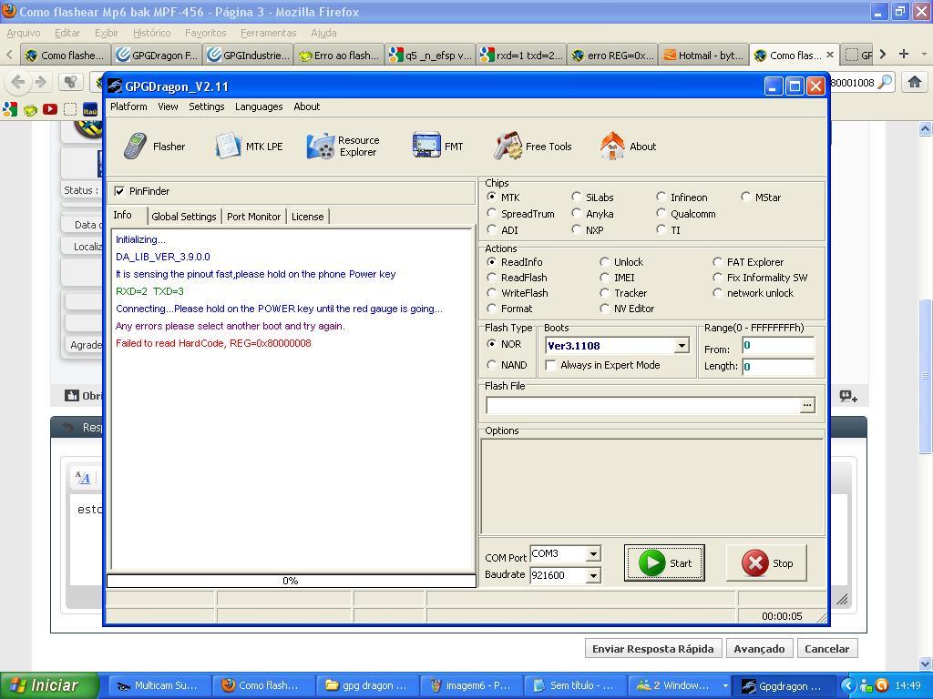933x699 pixels.
Task: Click the Itaú bookmark icon
Action: pos(90,109)
